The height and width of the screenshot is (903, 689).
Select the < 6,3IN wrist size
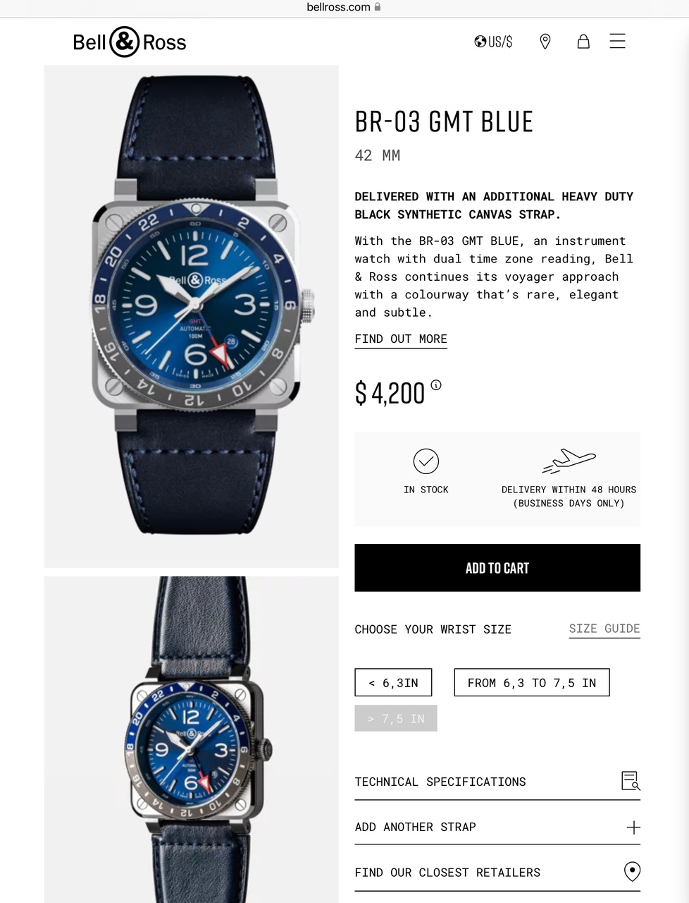[393, 683]
